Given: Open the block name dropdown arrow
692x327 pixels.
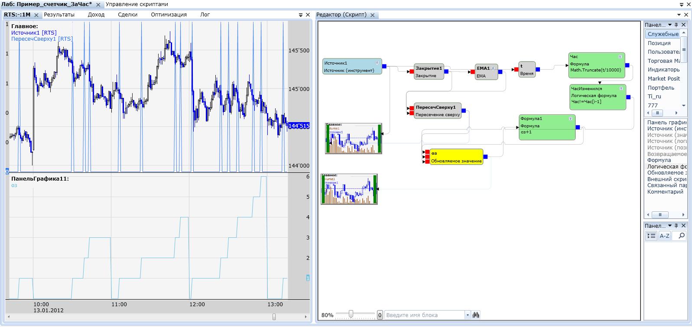Looking at the screenshot, I should tap(467, 315).
